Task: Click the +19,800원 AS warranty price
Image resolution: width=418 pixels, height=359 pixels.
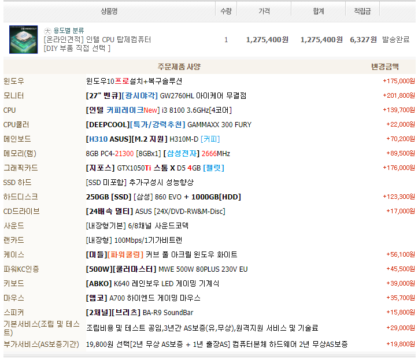Action: (x=401, y=344)
